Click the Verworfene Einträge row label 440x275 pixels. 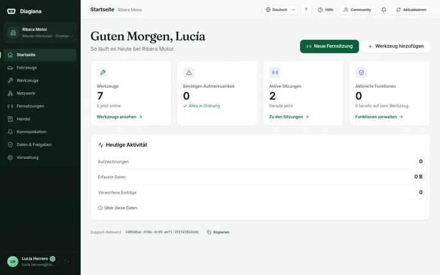(x=117, y=193)
